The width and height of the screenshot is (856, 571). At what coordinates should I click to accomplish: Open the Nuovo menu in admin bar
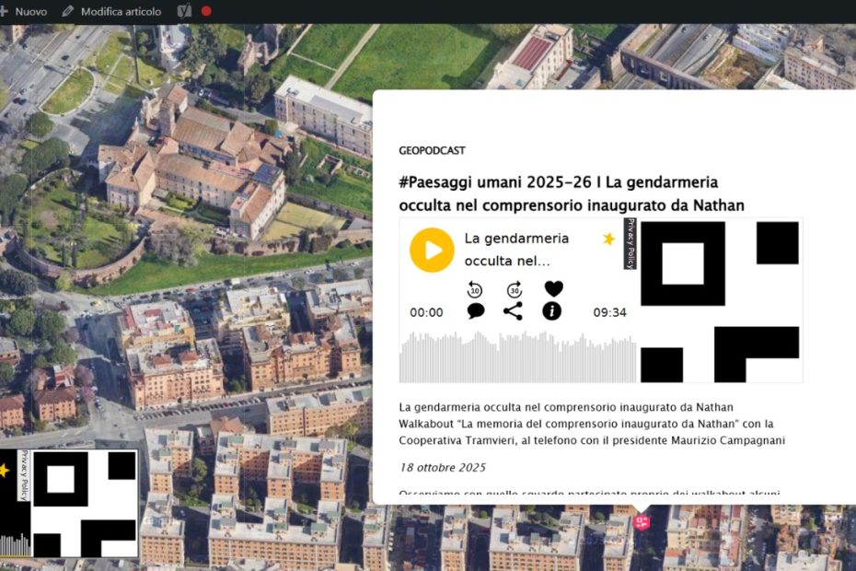[24, 11]
